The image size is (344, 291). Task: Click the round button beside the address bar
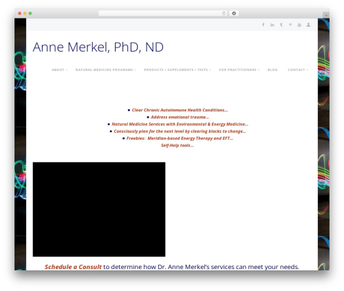(x=234, y=13)
